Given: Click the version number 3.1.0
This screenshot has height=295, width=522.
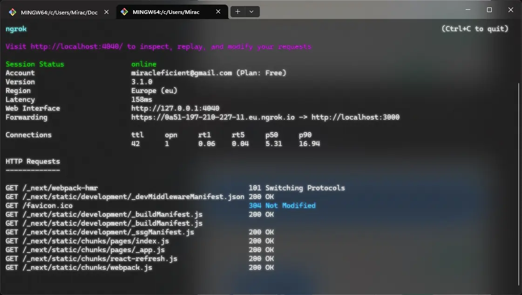Looking at the screenshot, I should (x=142, y=82).
